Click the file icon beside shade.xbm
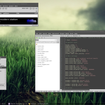This screenshot has width=105, height=105. (36, 63)
